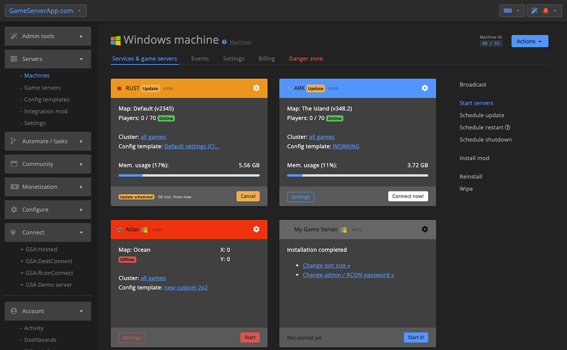Open Atlas Settings button

132,338
